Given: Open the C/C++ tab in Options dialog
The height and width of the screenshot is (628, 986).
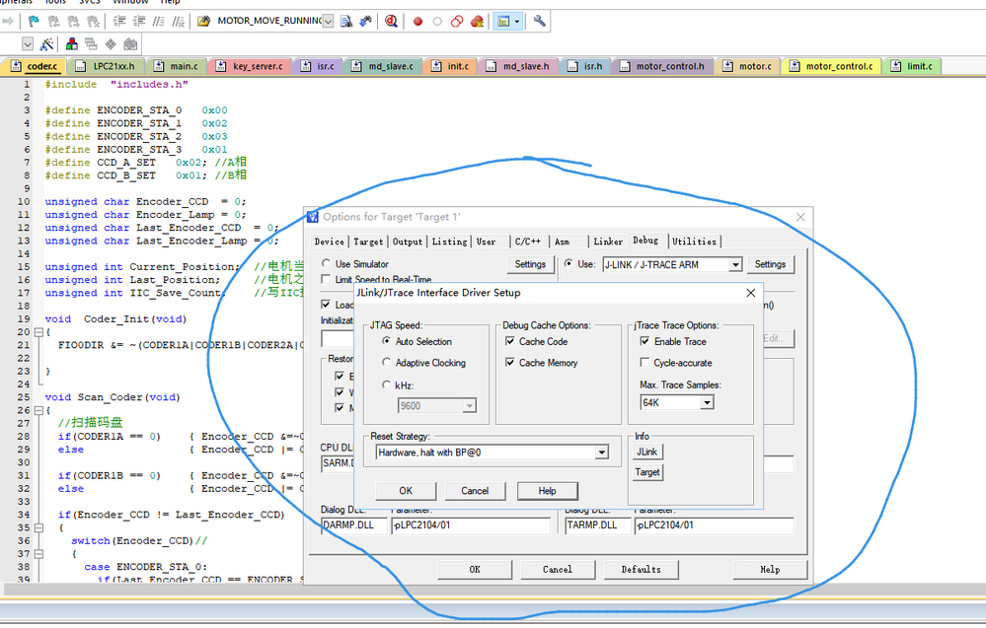Looking at the screenshot, I should [528, 242].
